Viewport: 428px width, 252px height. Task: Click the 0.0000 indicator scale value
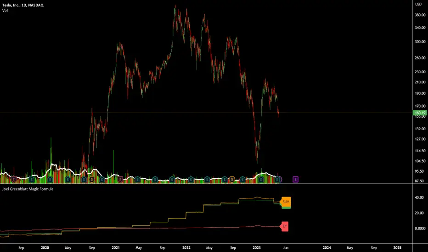tap(420, 228)
